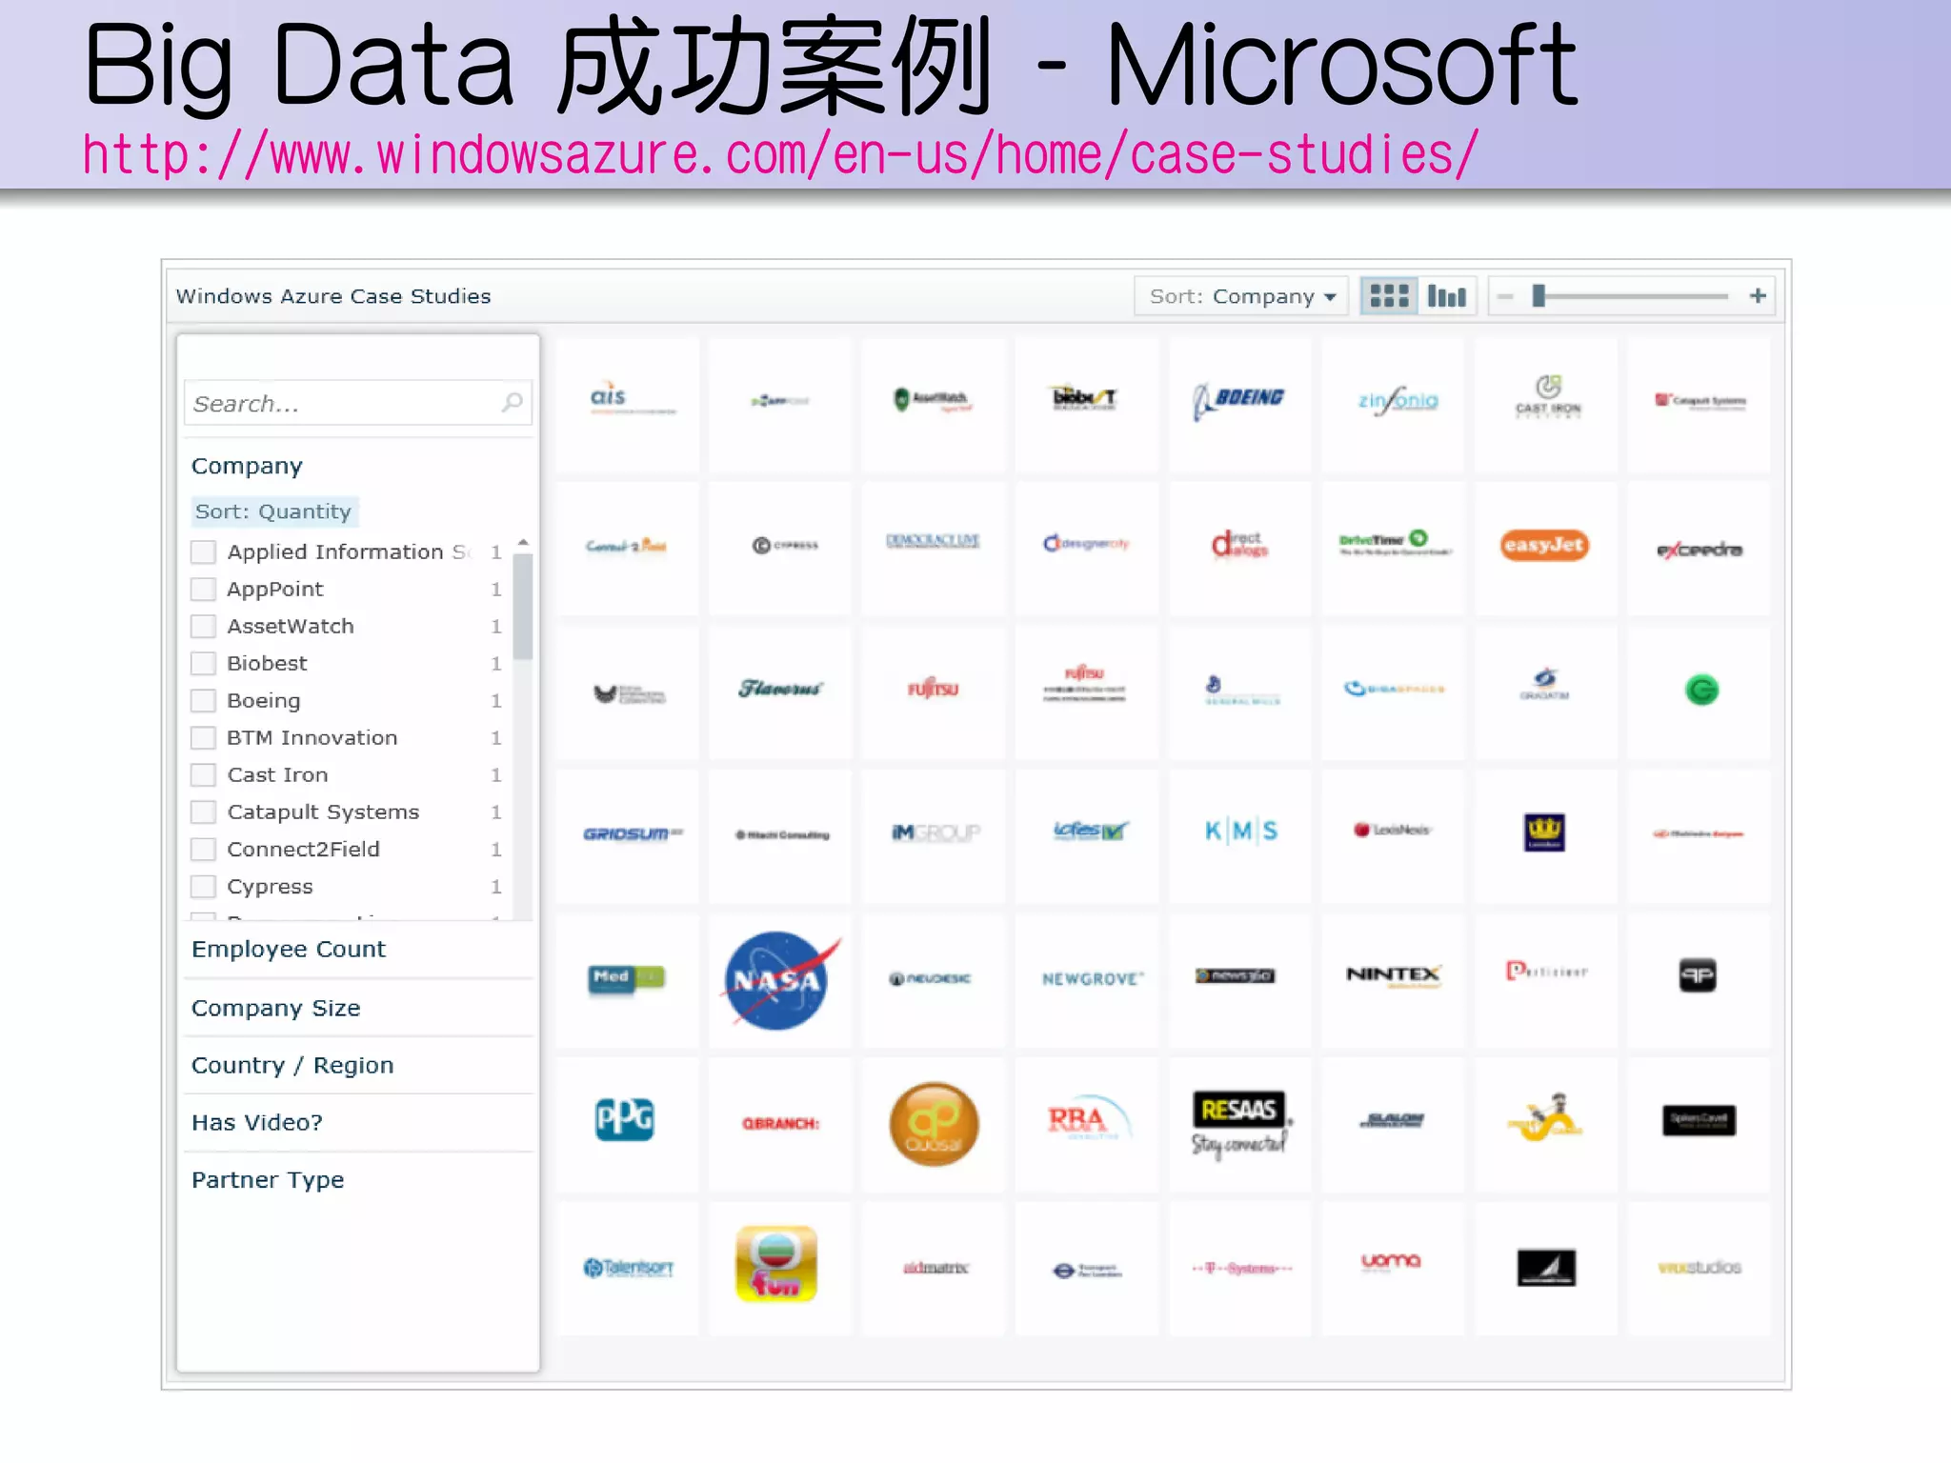1951x1463 pixels.
Task: Open the NINTEX logo tile
Action: point(1392,979)
